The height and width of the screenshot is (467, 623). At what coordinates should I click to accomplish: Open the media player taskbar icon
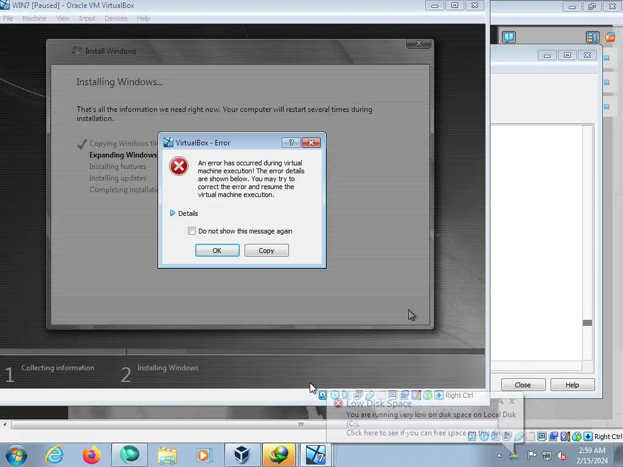(204, 455)
